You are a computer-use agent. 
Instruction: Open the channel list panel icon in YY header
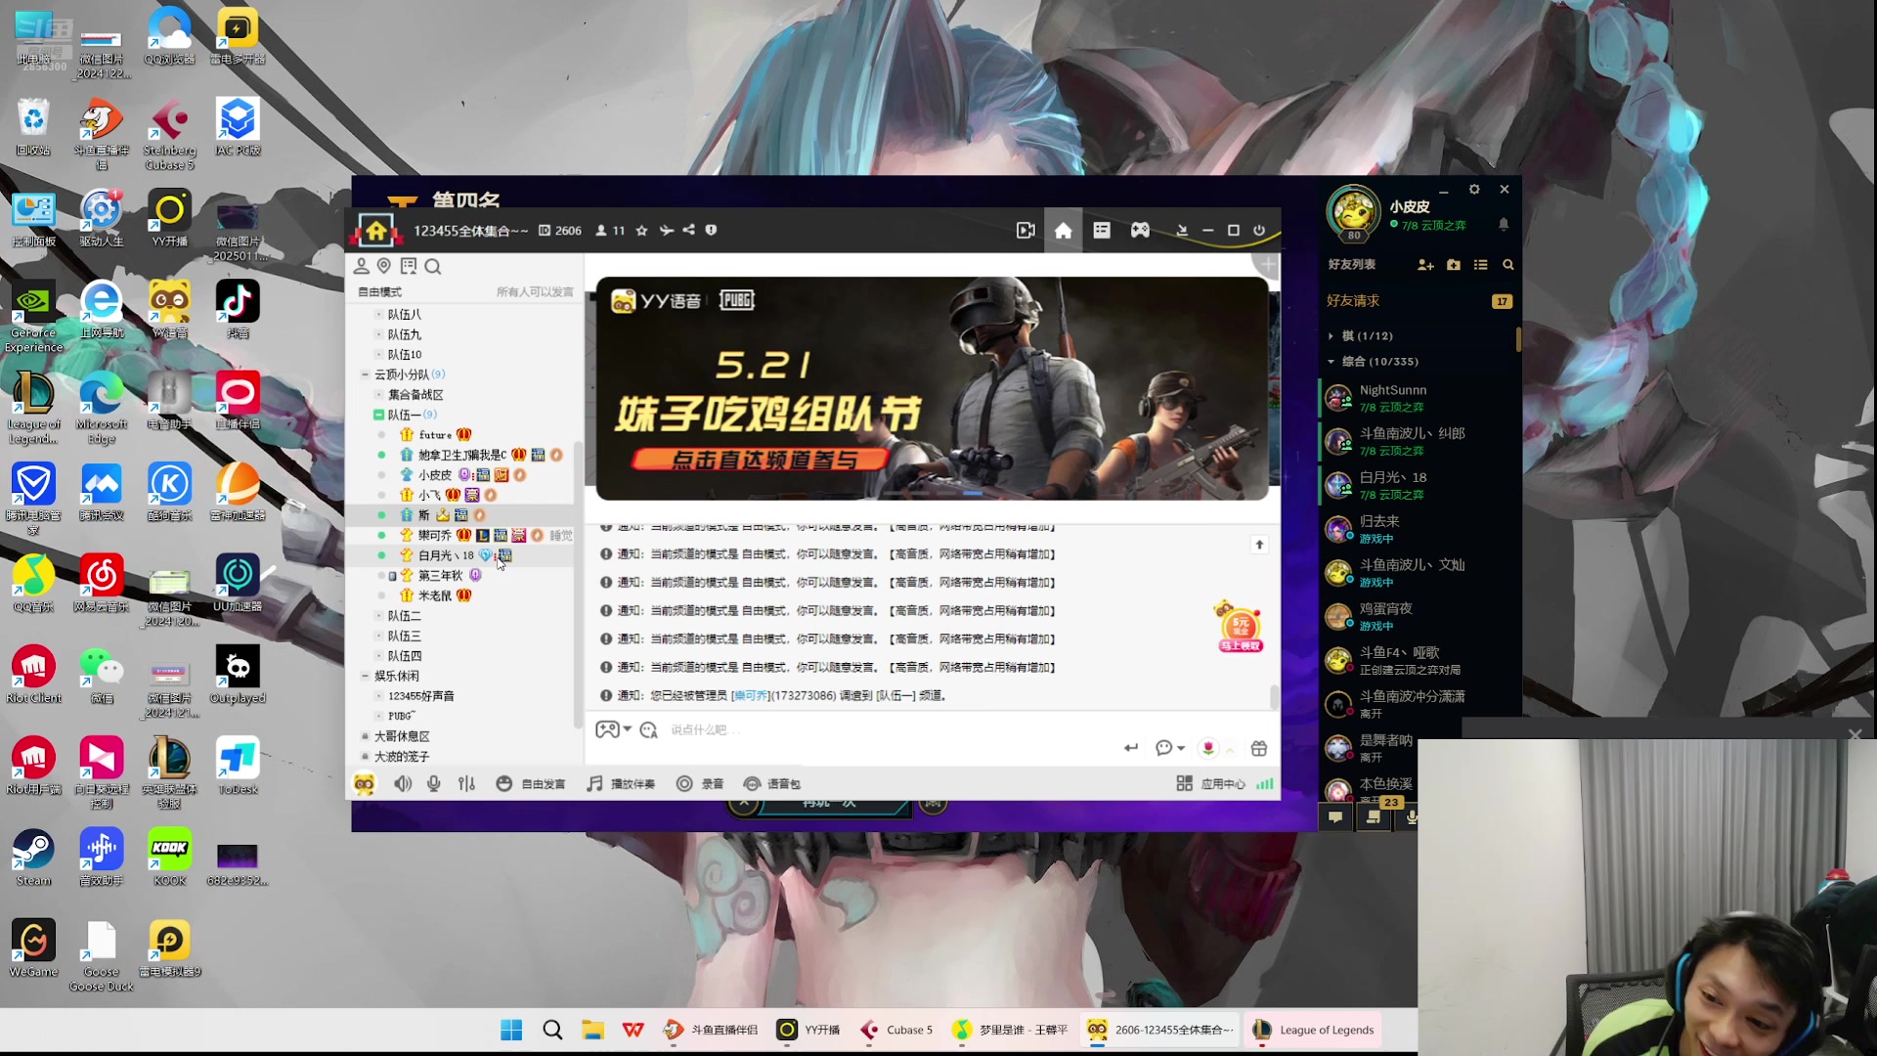[1102, 230]
